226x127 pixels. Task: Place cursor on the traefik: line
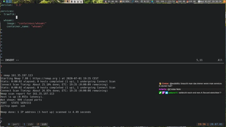click(x=10, y=14)
